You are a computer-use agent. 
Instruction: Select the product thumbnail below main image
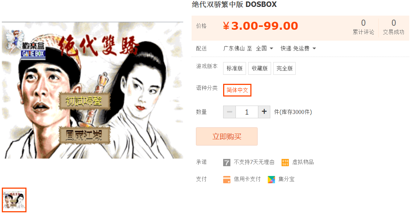pos(14,200)
